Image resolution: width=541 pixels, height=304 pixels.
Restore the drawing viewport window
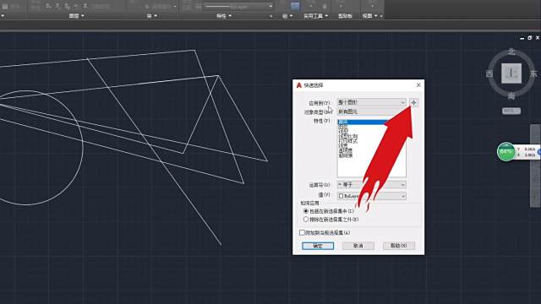[x=530, y=38]
